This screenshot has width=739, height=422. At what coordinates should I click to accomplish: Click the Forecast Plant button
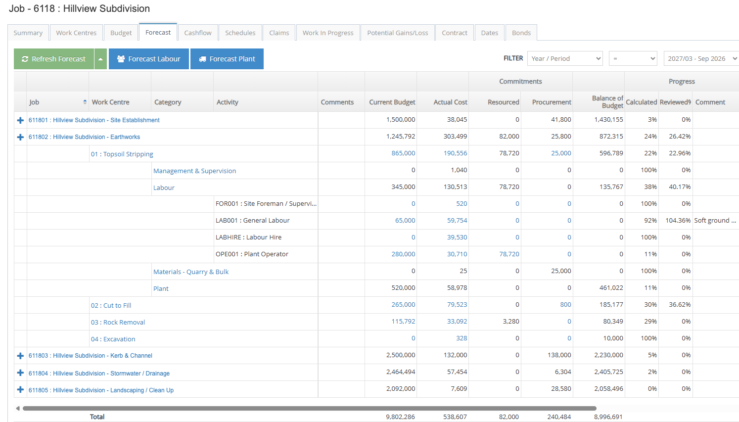pos(227,59)
